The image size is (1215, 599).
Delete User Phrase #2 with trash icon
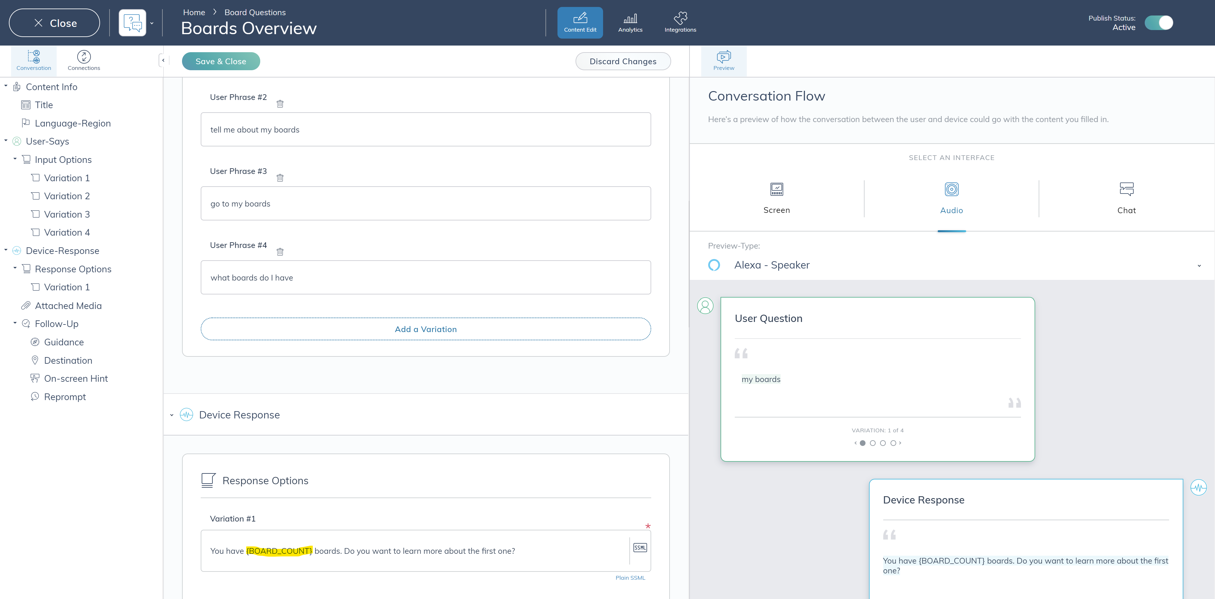(280, 104)
